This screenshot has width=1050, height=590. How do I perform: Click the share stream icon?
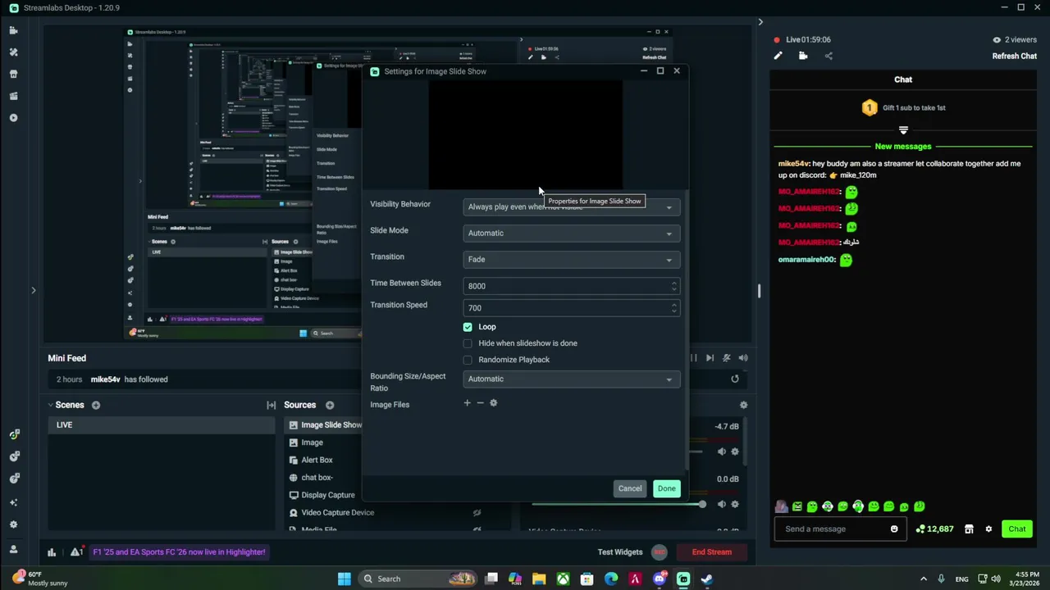[x=829, y=56]
